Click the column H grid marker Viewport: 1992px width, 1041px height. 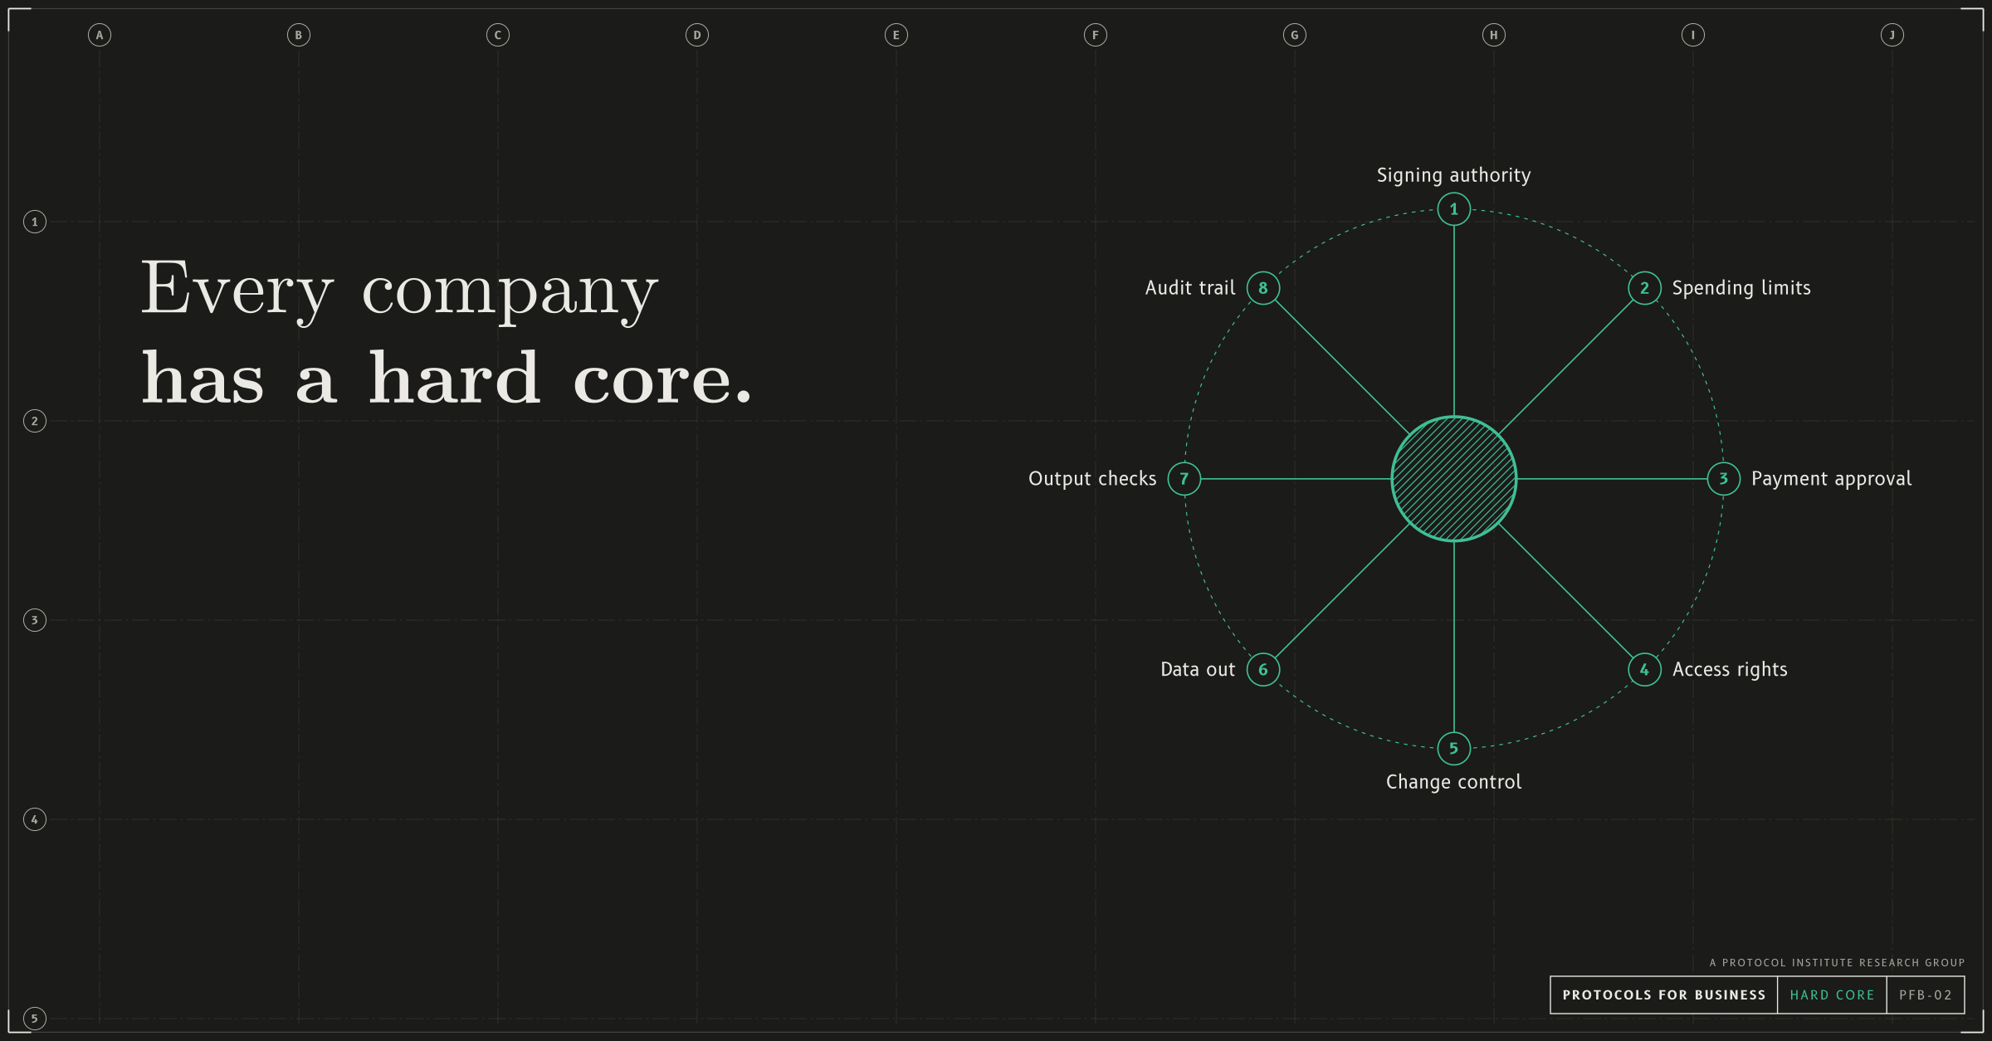point(1494,35)
